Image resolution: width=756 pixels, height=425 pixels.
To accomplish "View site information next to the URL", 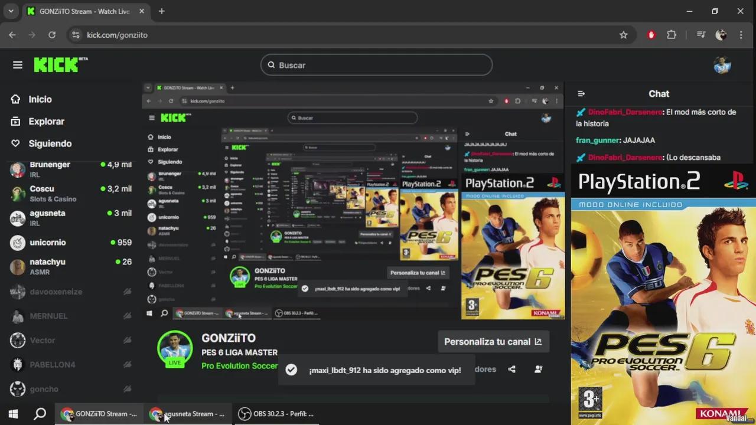I will tap(76, 35).
